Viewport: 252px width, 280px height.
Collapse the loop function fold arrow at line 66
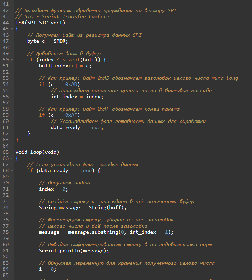pos(12,158)
